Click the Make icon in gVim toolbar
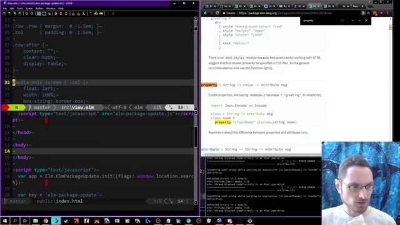Viewport: 400px width, 225px height. point(91,14)
